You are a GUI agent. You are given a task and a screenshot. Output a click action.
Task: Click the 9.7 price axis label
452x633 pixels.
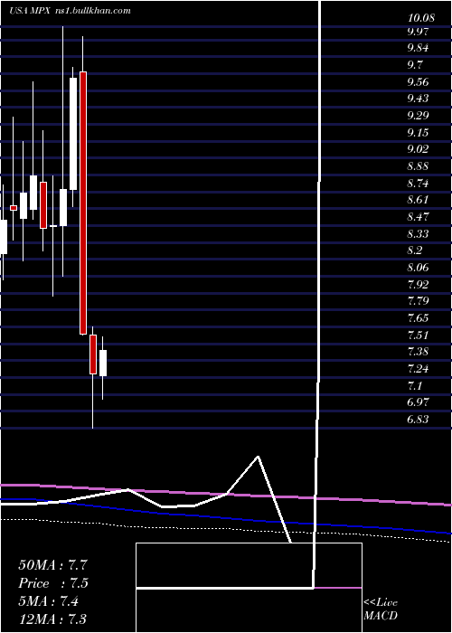tap(415, 64)
